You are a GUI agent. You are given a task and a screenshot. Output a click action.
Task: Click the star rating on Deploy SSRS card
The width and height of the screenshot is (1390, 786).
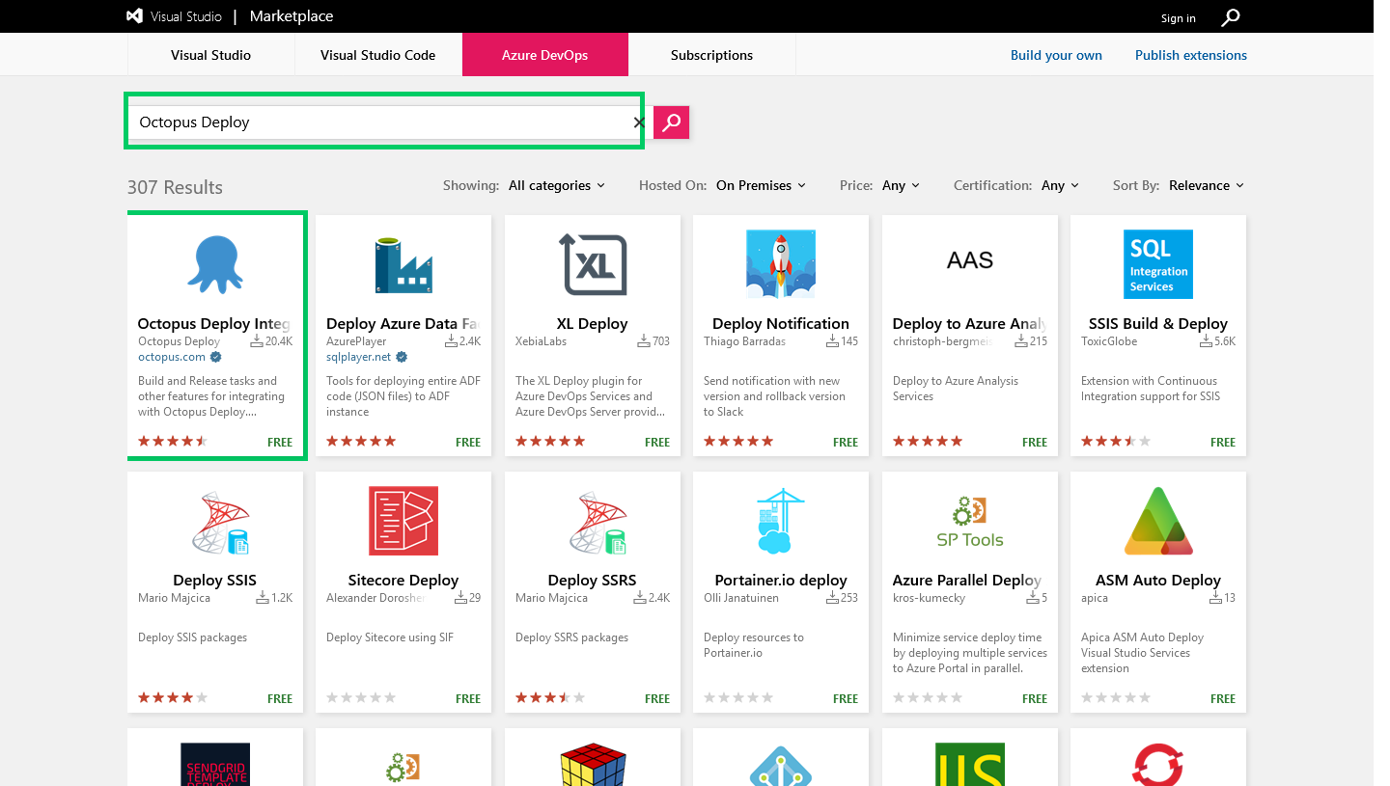pyautogui.click(x=550, y=697)
